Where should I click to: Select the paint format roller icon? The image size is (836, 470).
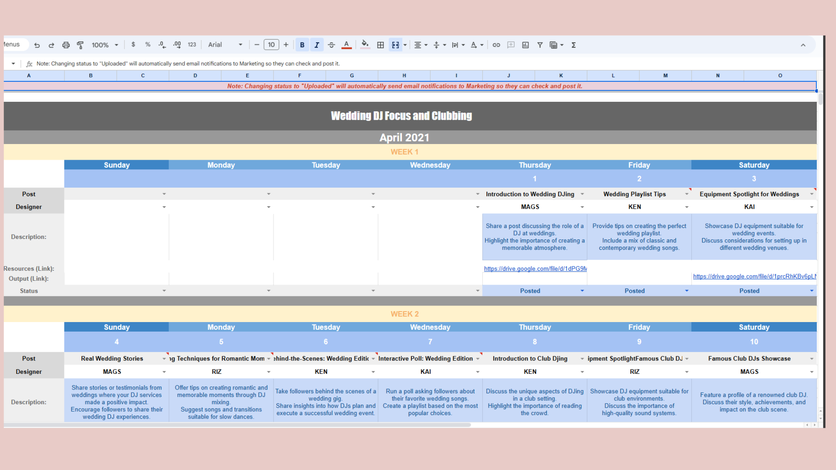(x=80, y=45)
